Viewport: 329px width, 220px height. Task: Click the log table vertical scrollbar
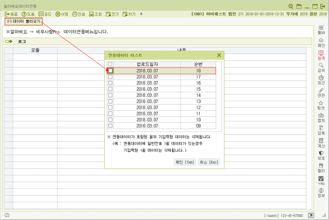pyautogui.click(x=309, y=128)
